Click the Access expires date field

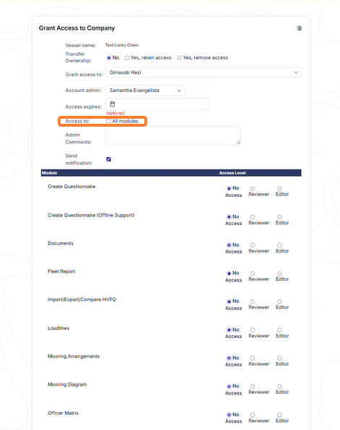157,104
